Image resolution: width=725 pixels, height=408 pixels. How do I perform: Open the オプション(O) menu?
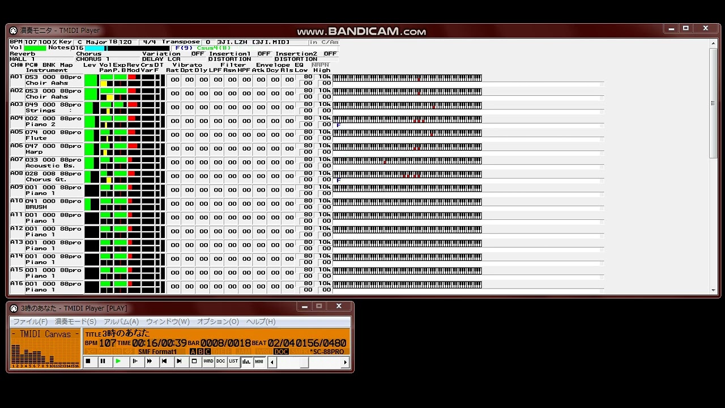point(218,321)
